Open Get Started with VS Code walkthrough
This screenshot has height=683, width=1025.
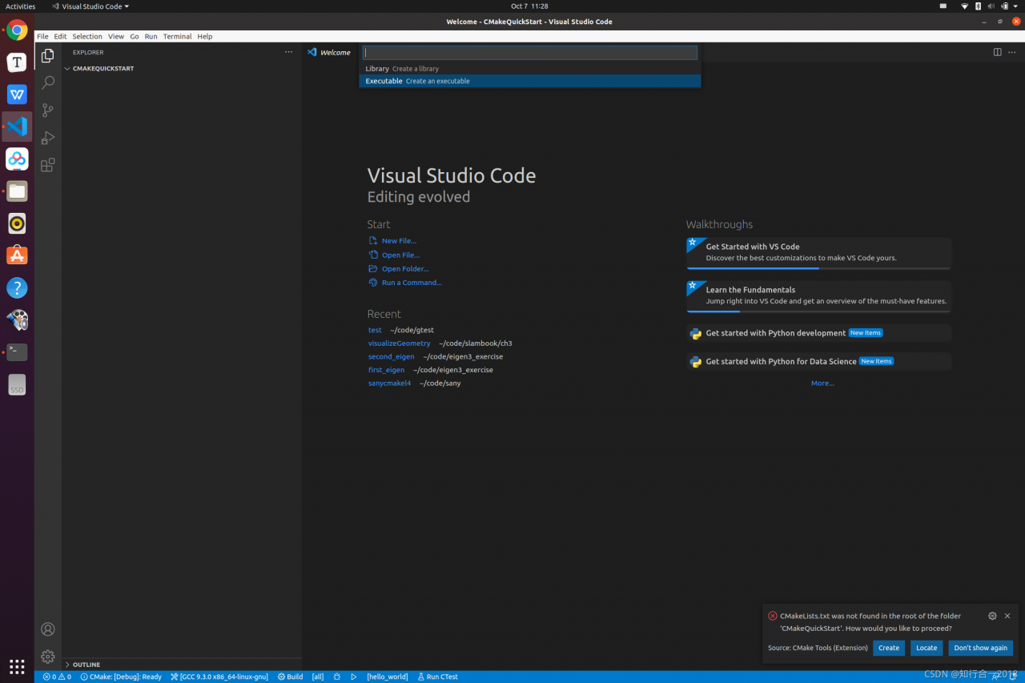click(x=818, y=252)
